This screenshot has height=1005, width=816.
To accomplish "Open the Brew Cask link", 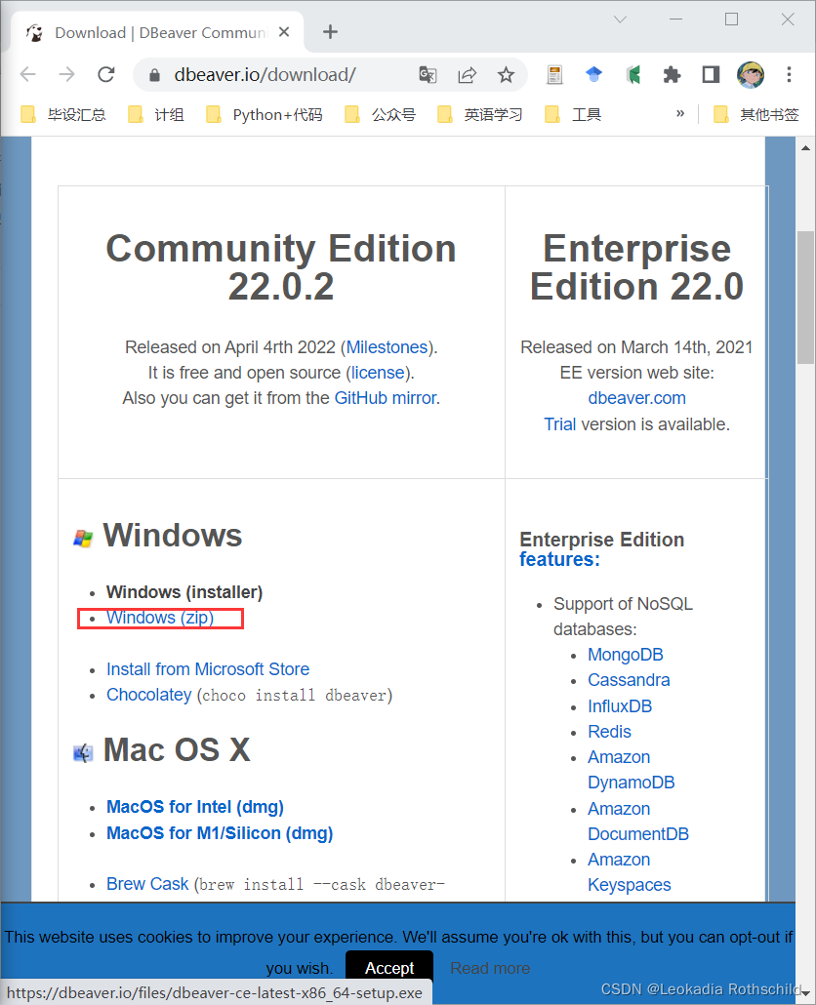I will [x=147, y=884].
